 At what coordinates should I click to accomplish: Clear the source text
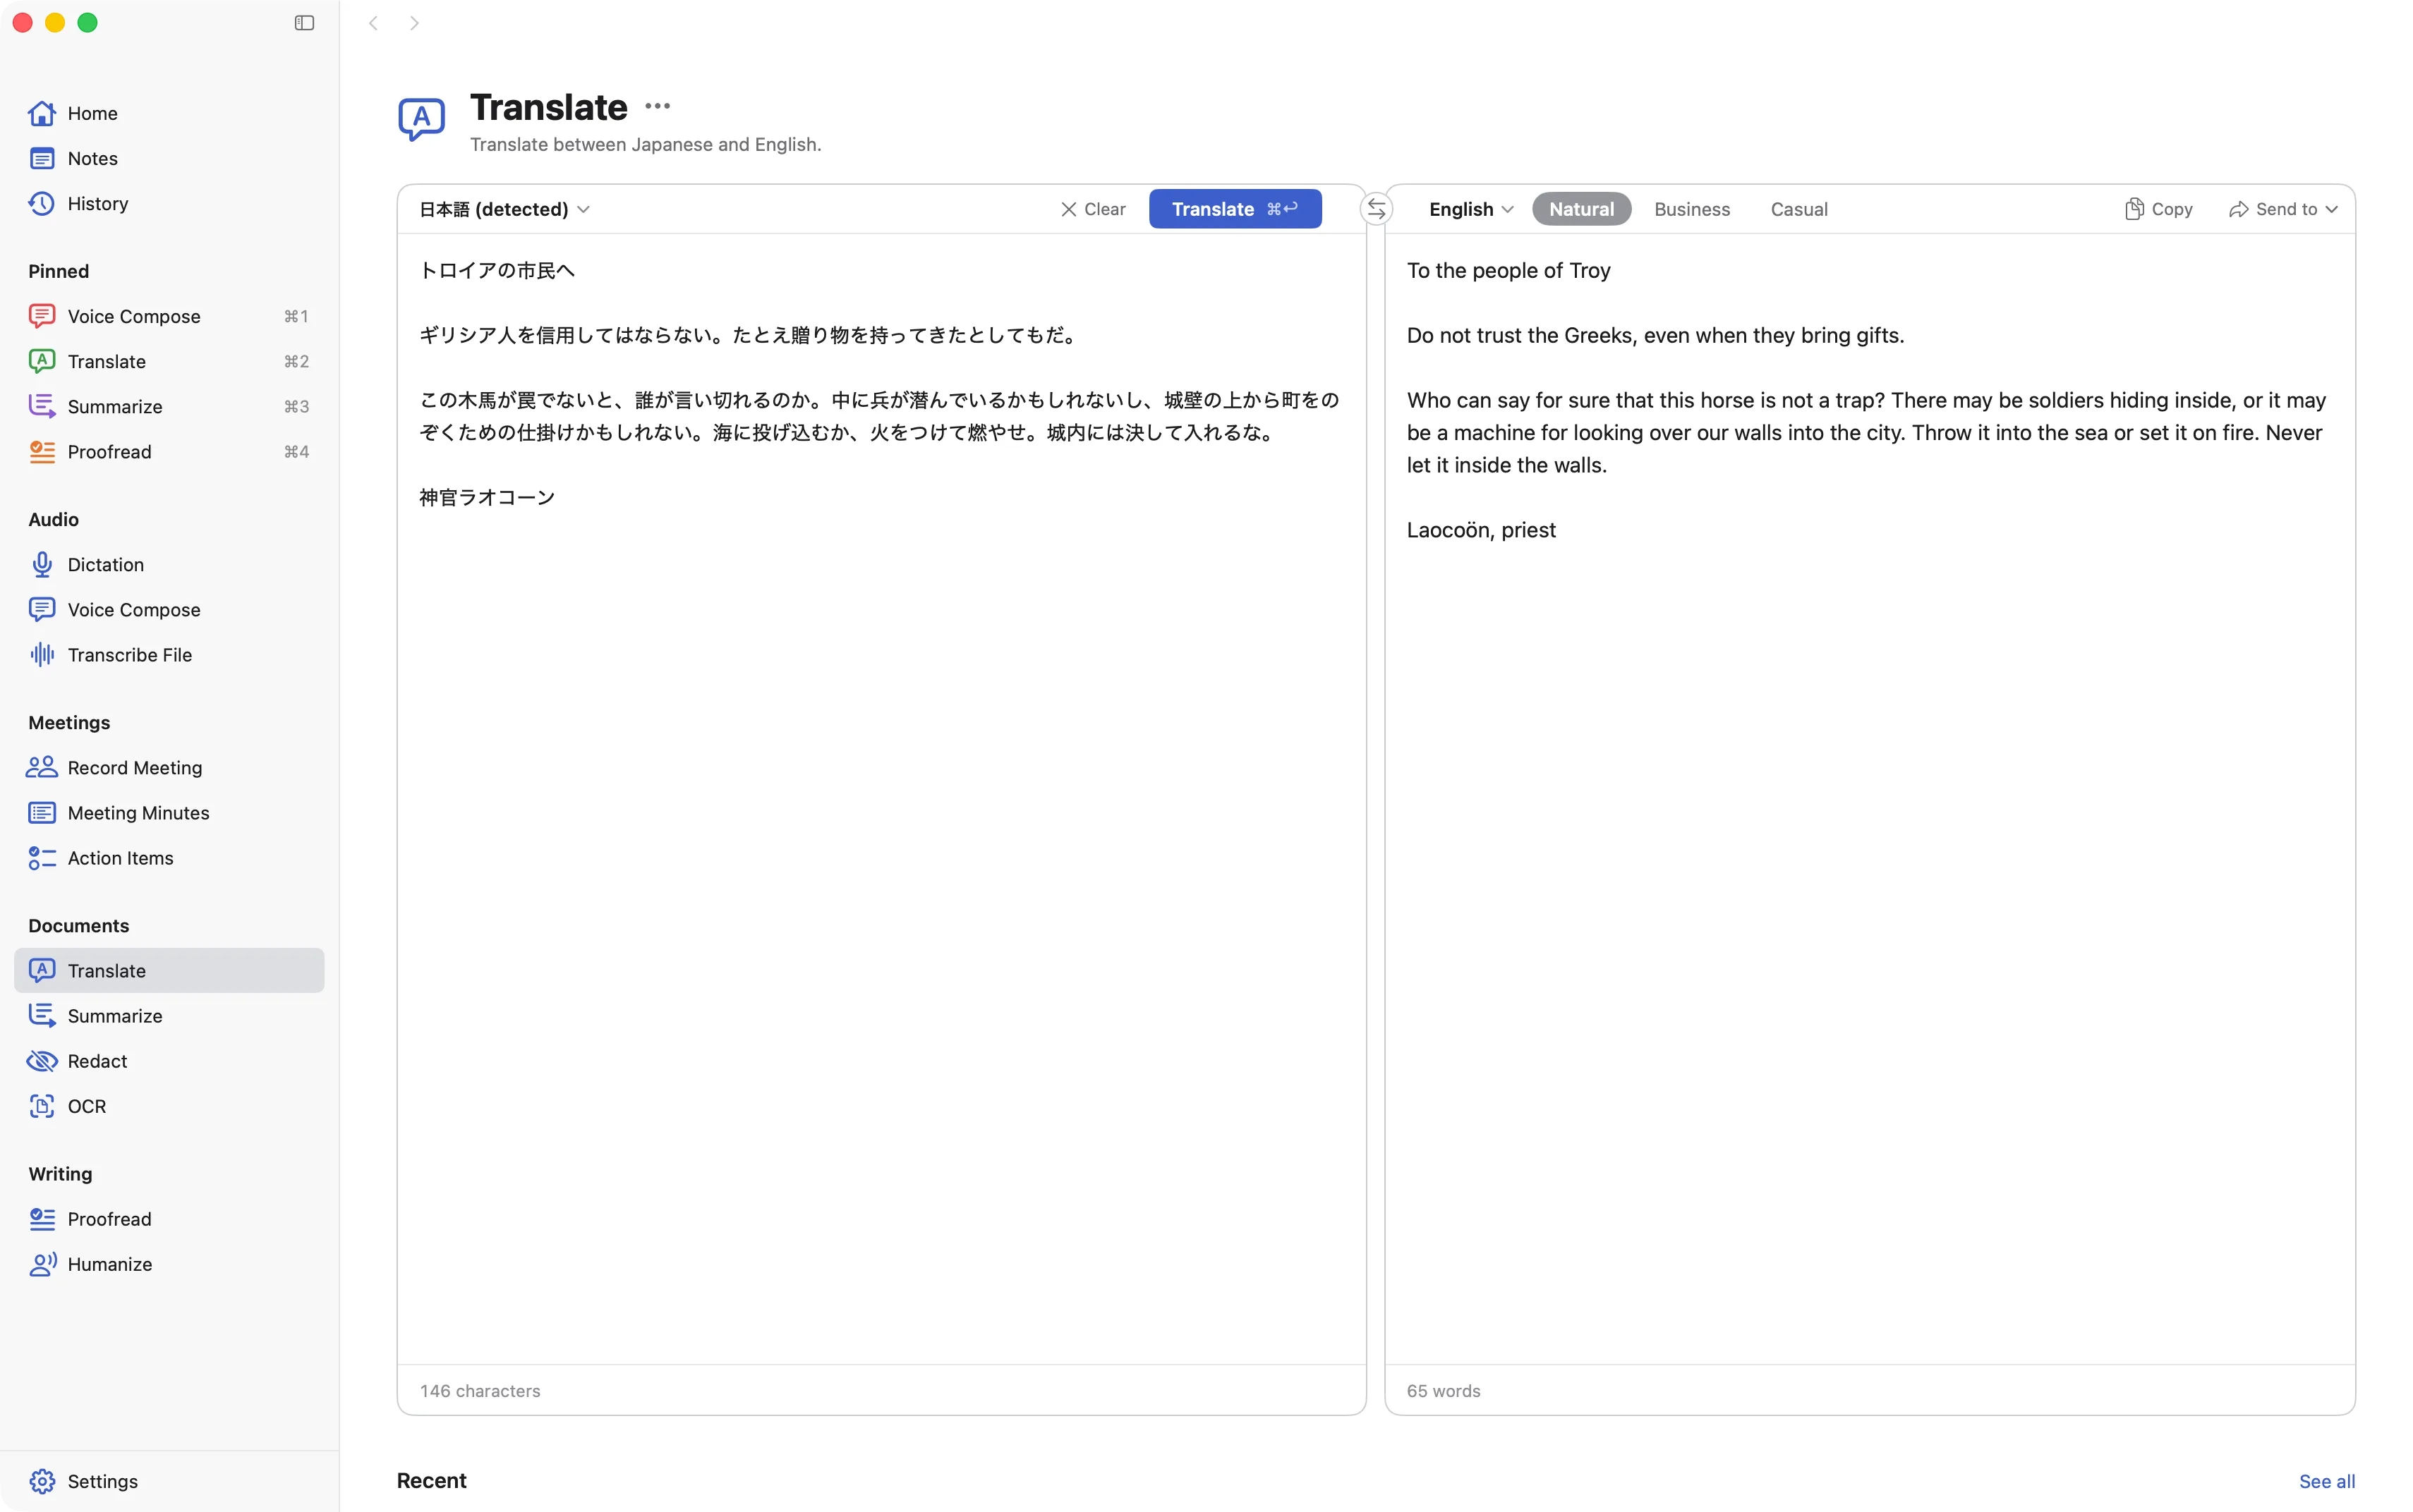click(1092, 209)
